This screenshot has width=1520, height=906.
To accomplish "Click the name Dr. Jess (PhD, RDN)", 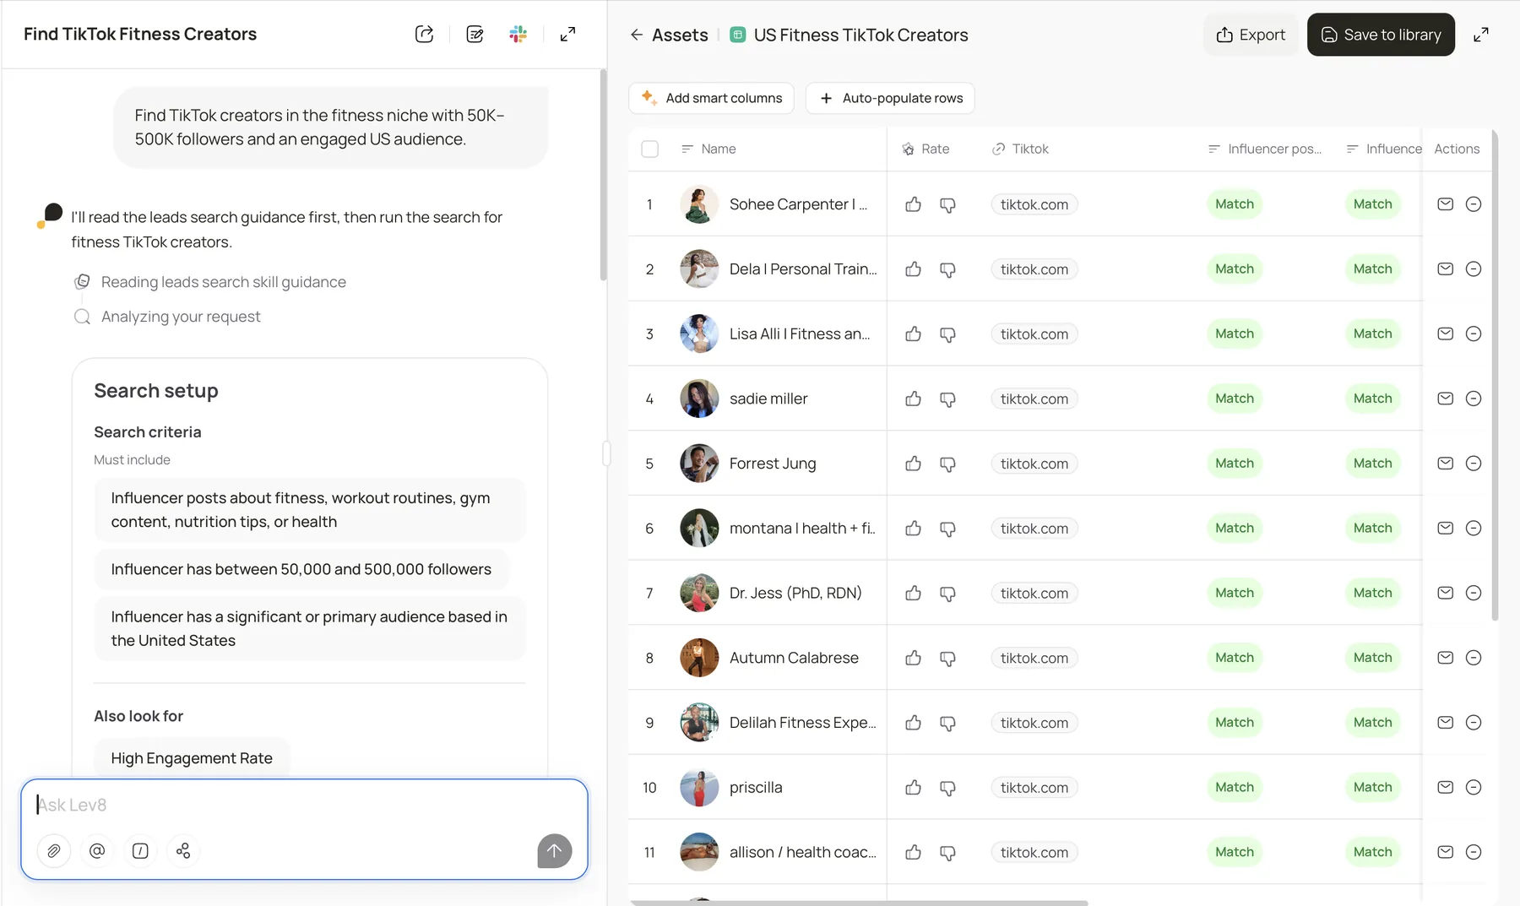I will click(x=795, y=593).
